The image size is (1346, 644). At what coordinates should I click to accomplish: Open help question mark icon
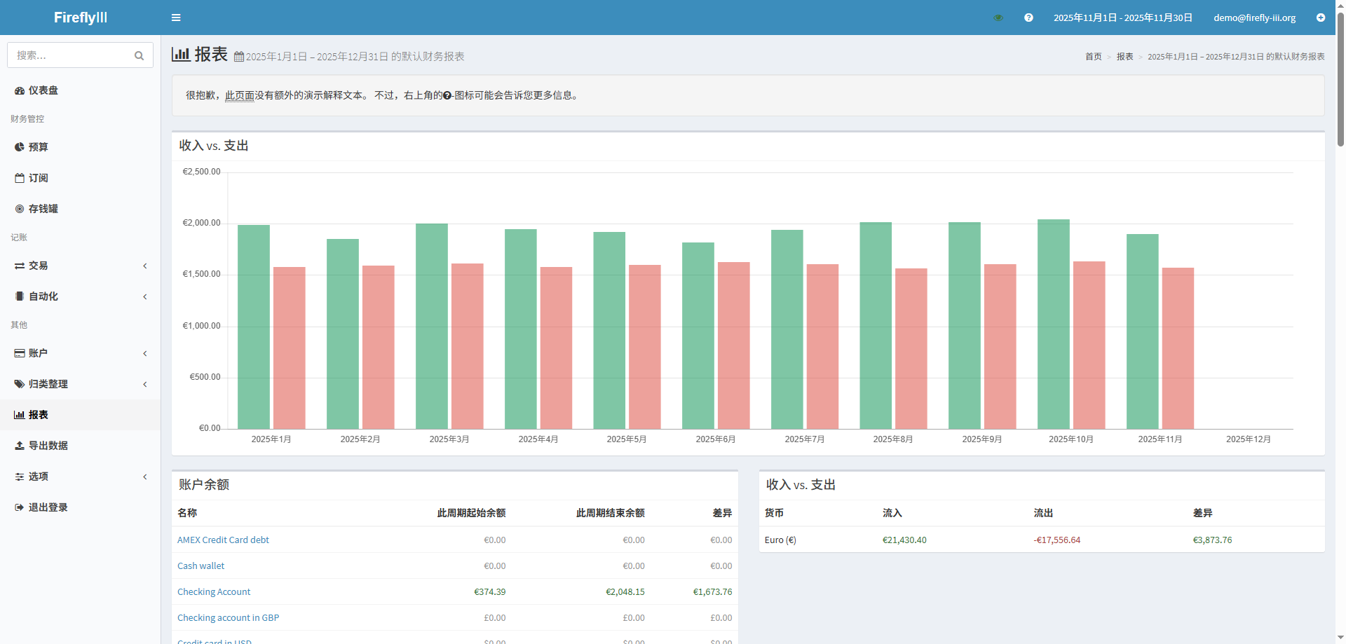click(1028, 18)
